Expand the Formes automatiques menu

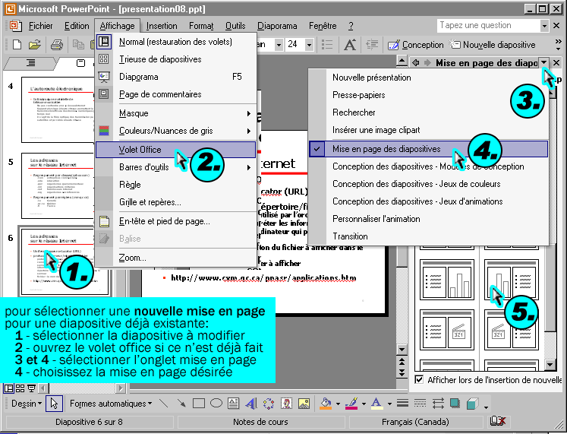[111, 403]
